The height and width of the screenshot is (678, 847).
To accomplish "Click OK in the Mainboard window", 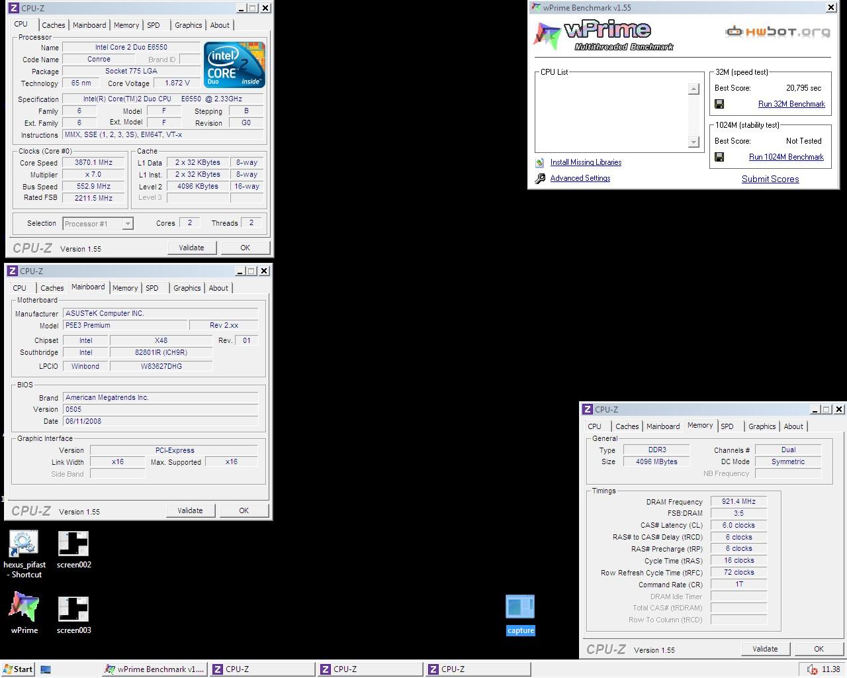I will 244,510.
